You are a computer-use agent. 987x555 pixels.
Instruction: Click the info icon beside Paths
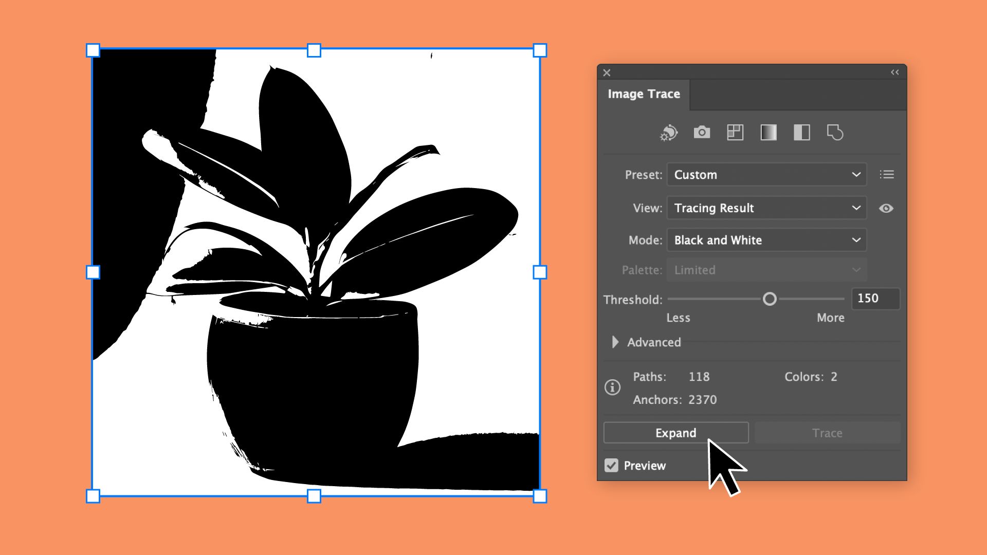pos(612,387)
